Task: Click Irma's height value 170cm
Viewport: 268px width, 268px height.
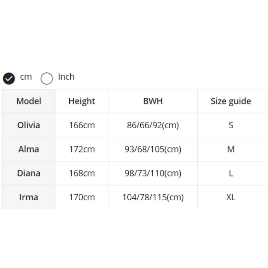Action: pos(82,197)
